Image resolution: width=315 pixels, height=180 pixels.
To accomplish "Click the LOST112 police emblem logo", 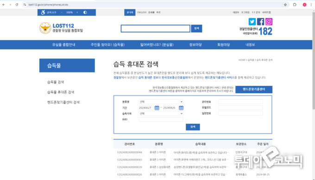I will [x=45, y=28].
